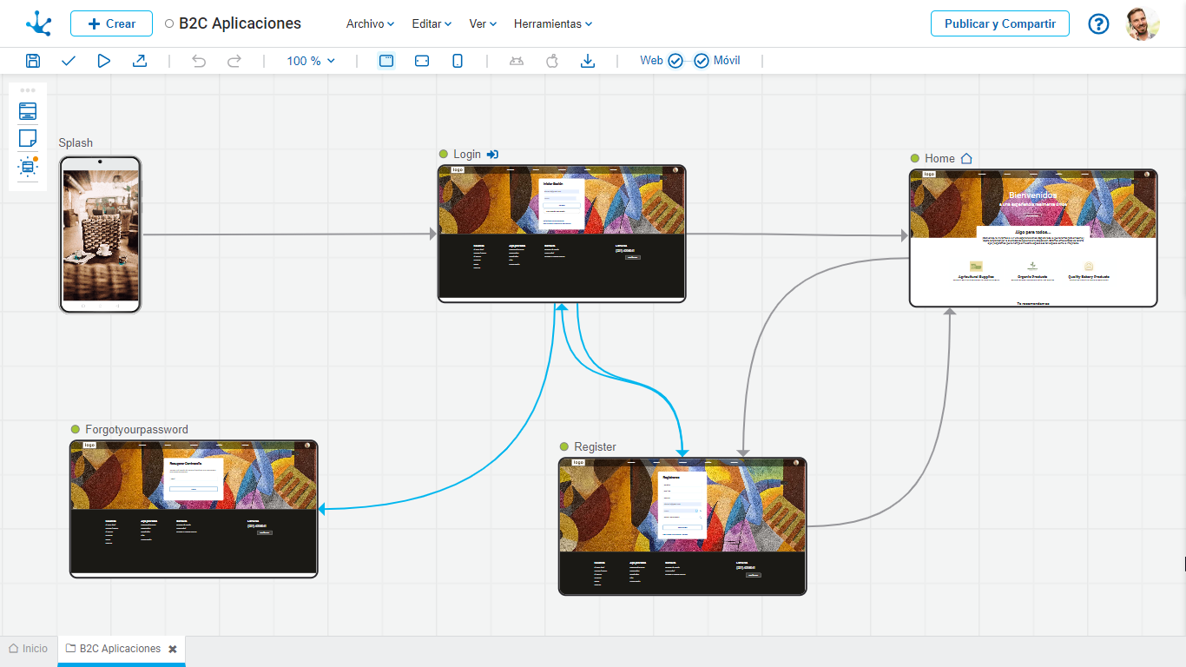The width and height of the screenshot is (1186, 667).
Task: Expand the Archivo menu
Action: [x=370, y=24]
